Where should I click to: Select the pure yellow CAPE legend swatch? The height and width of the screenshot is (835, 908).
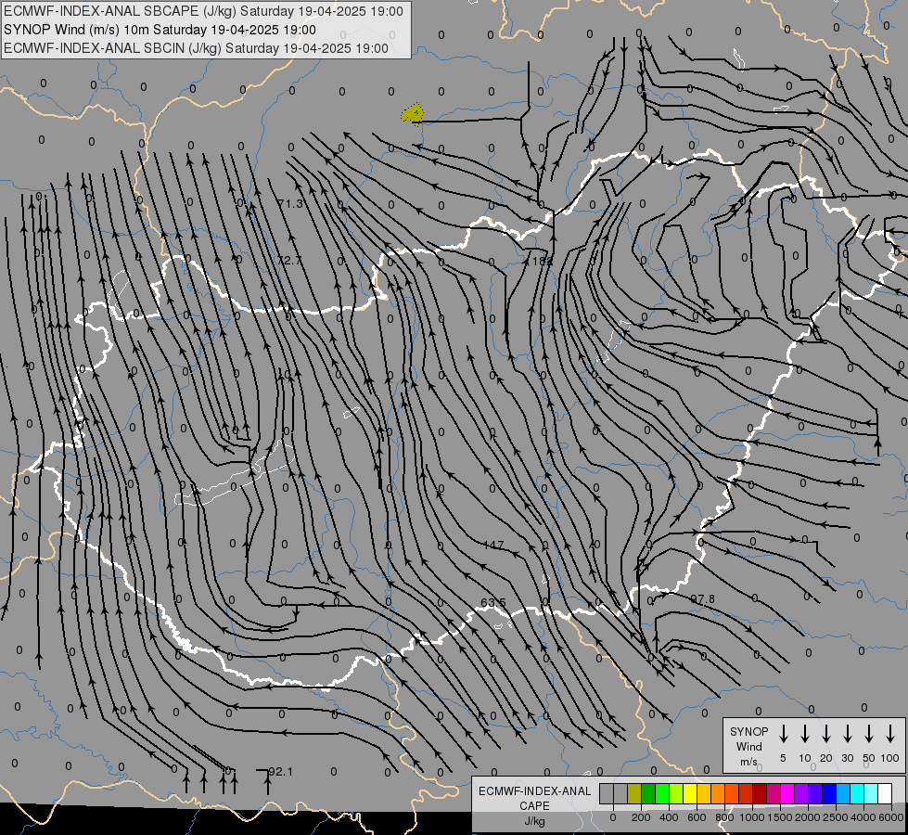click(x=690, y=793)
